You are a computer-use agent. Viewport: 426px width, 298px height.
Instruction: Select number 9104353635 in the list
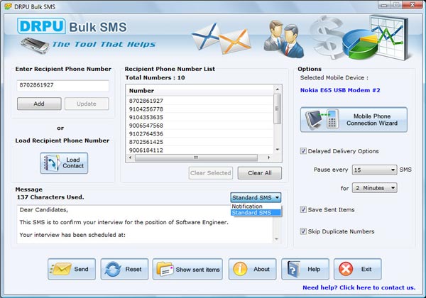point(200,117)
